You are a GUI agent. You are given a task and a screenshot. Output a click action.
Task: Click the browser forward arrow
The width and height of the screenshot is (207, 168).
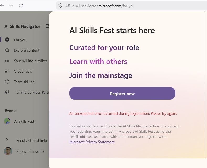11,6
